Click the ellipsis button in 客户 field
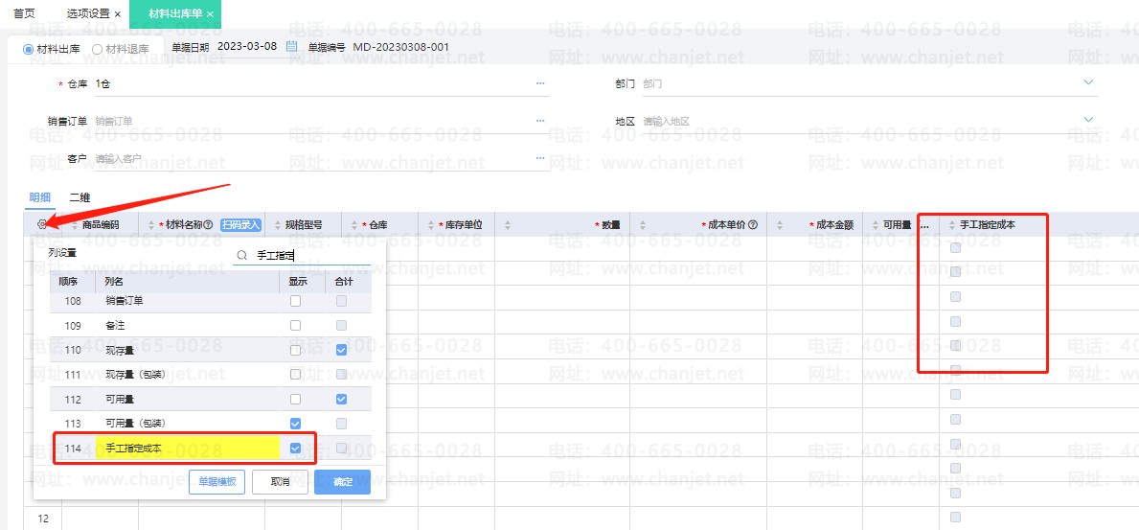This screenshot has width=1139, height=530. pyautogui.click(x=540, y=158)
